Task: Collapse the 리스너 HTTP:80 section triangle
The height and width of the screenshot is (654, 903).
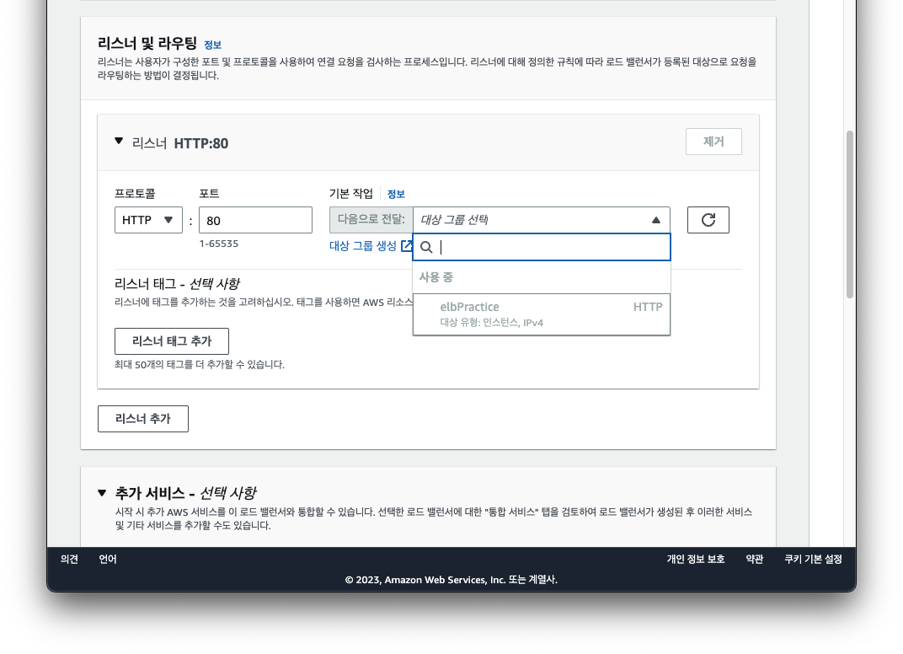Action: [x=119, y=142]
